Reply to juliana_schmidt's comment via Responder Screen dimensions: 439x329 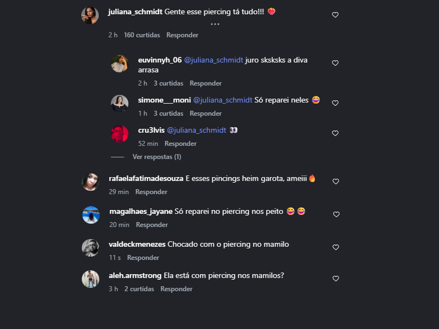pyautogui.click(x=182, y=35)
